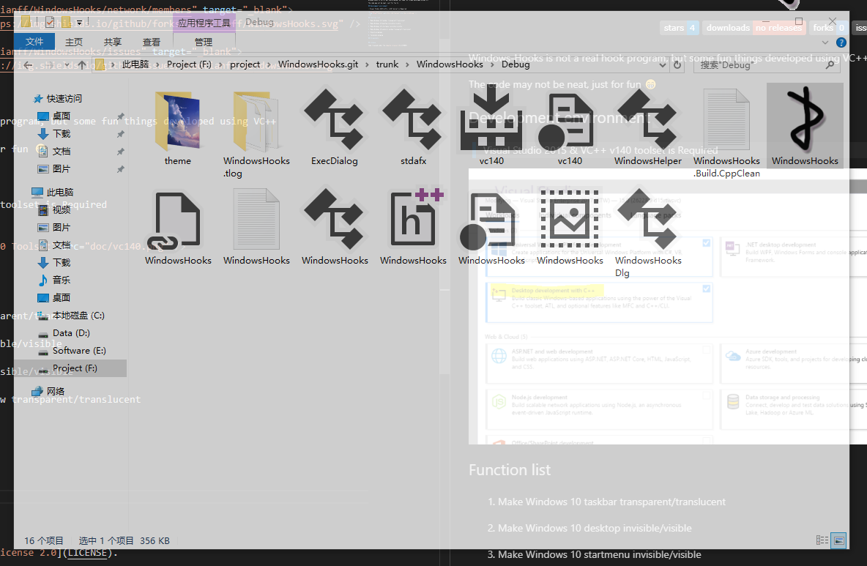Click the search magnifier icon
This screenshot has width=867, height=566.
point(830,64)
